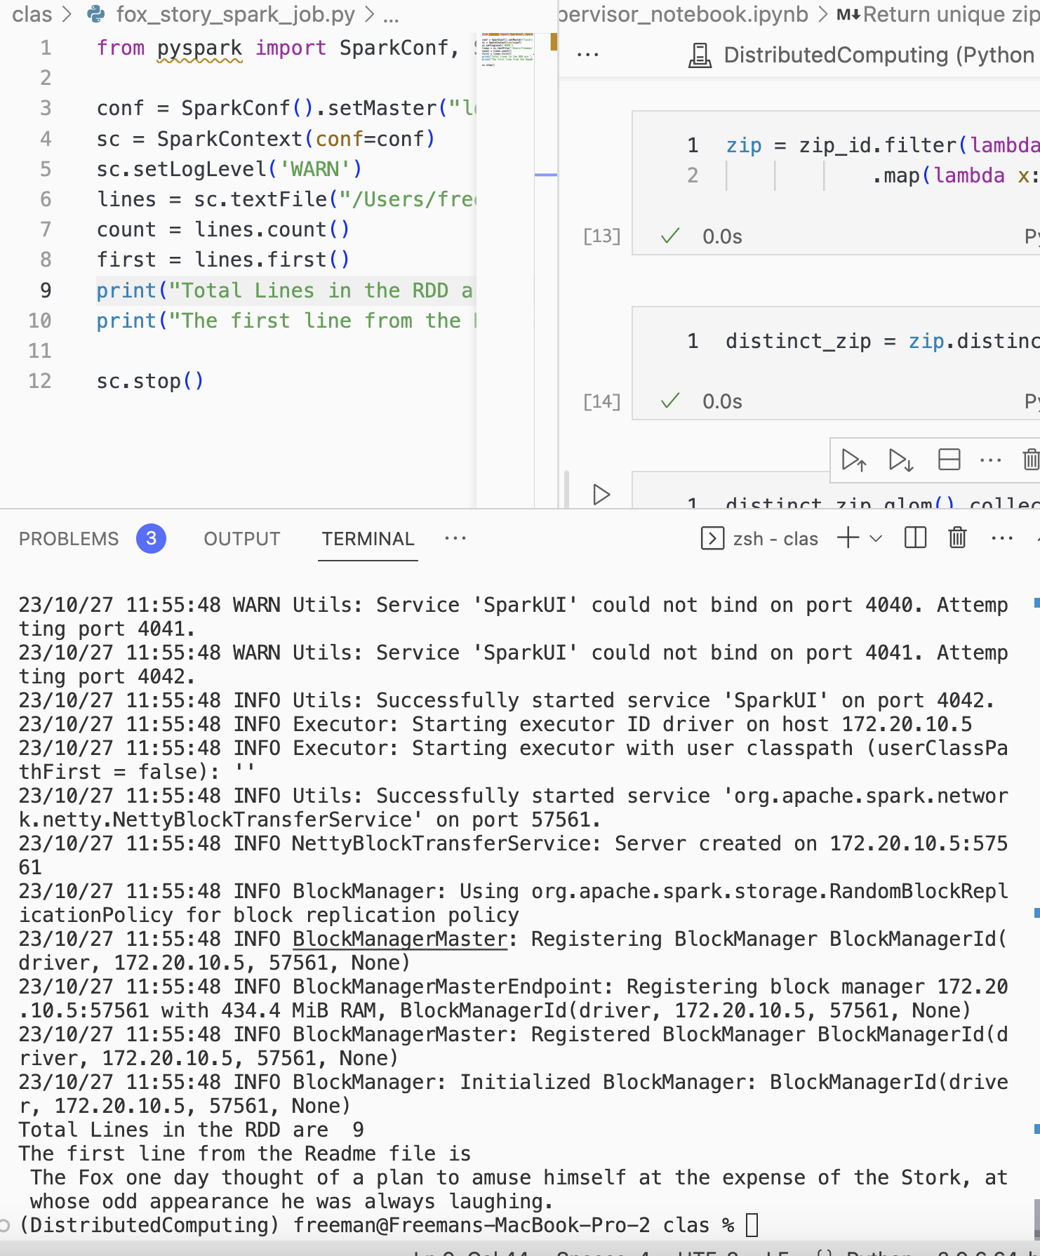Kill the terminal with the trash icon
The width and height of the screenshot is (1040, 1256).
957,538
